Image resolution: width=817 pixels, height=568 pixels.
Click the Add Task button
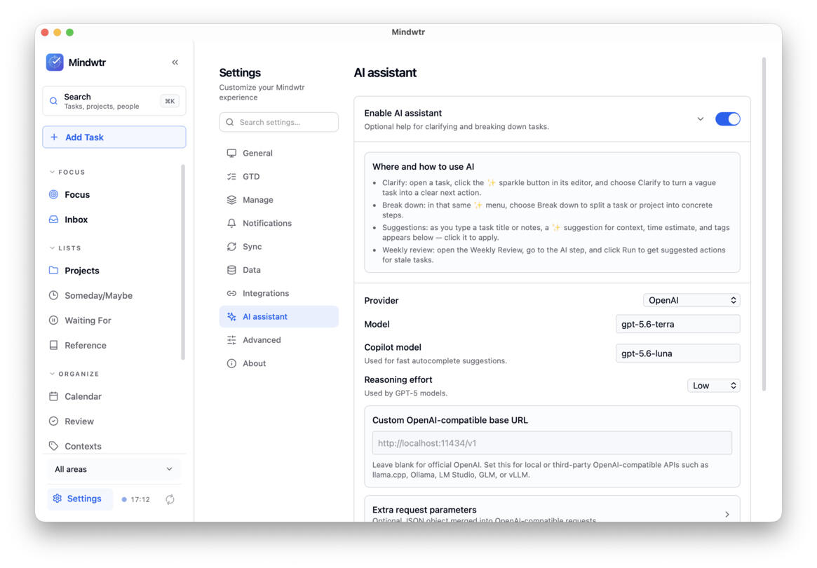coord(114,137)
